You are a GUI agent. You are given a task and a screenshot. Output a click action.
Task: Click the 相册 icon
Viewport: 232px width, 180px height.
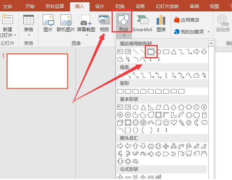click(x=104, y=19)
